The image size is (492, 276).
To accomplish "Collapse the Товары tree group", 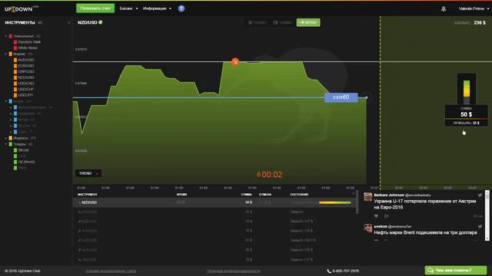I will tap(5, 144).
